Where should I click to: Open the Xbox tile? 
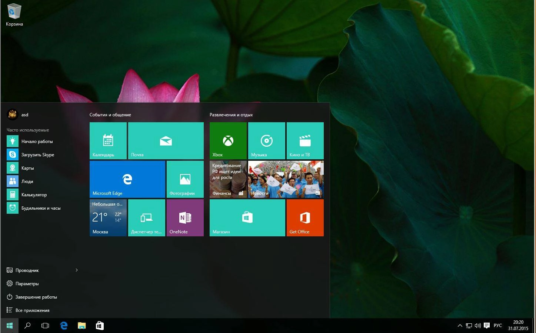pyautogui.click(x=228, y=141)
